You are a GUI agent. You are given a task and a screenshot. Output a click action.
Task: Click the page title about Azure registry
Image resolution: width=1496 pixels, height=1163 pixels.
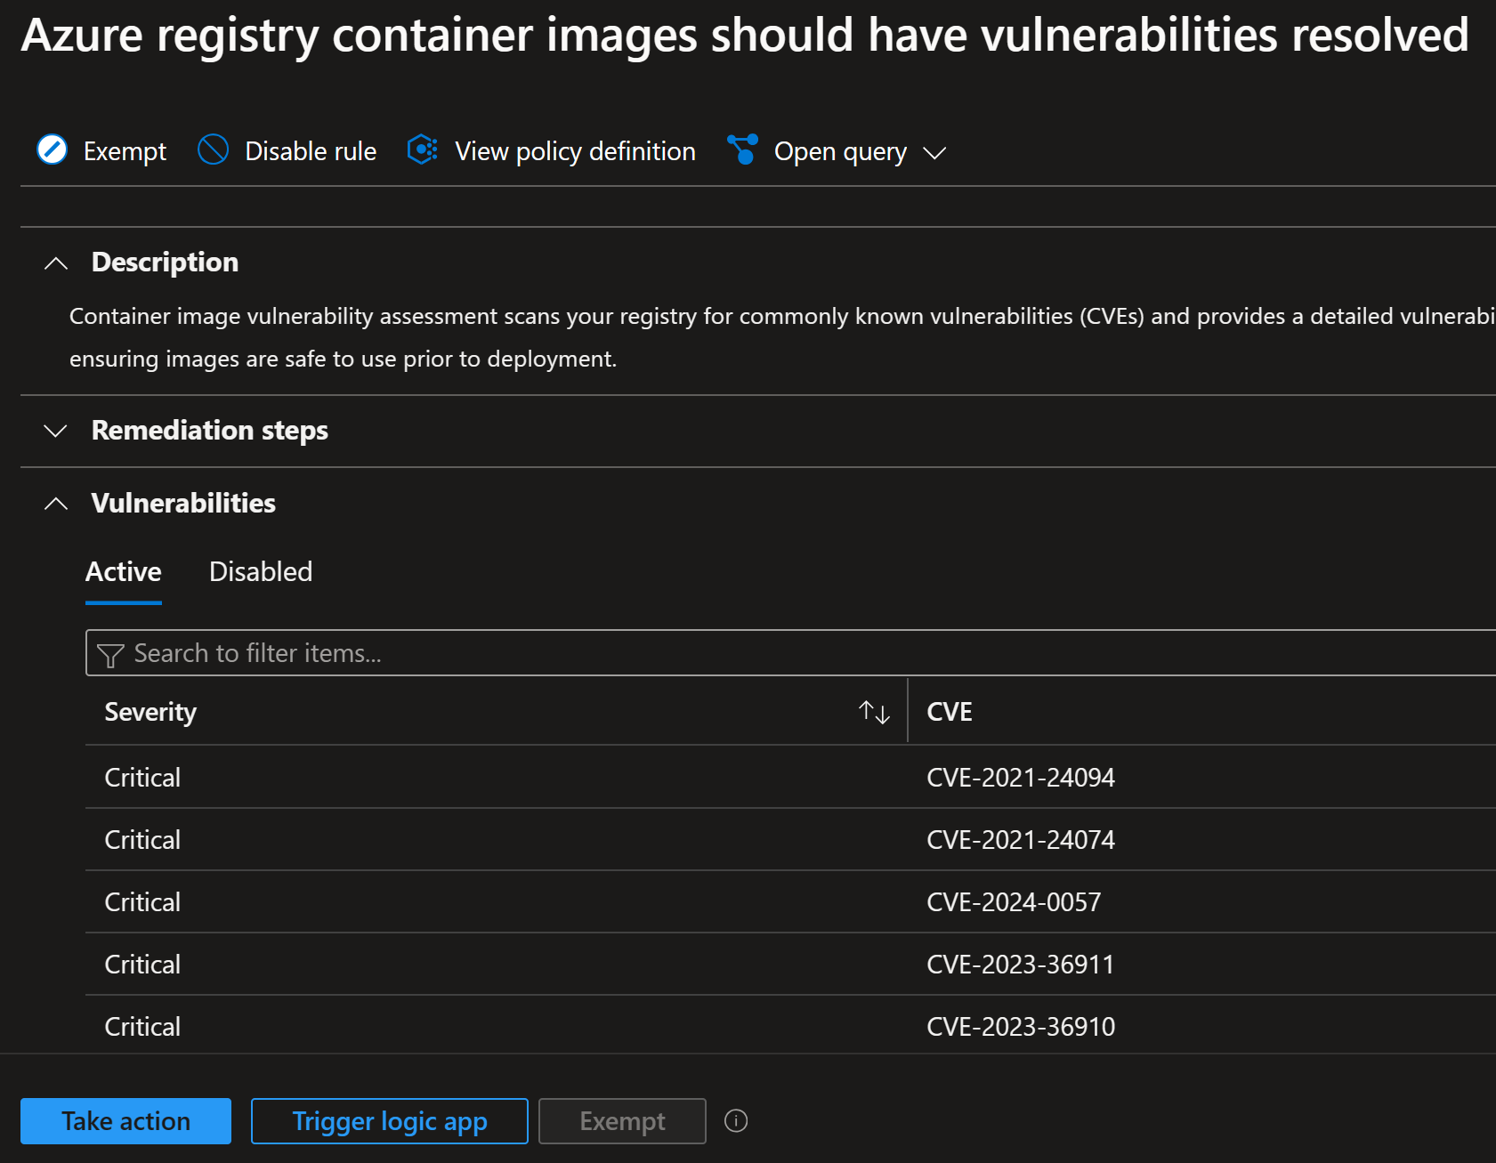coord(744,36)
